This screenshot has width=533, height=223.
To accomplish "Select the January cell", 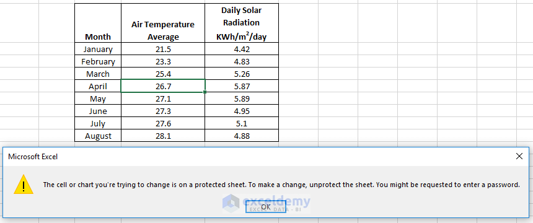I will coord(98,49).
